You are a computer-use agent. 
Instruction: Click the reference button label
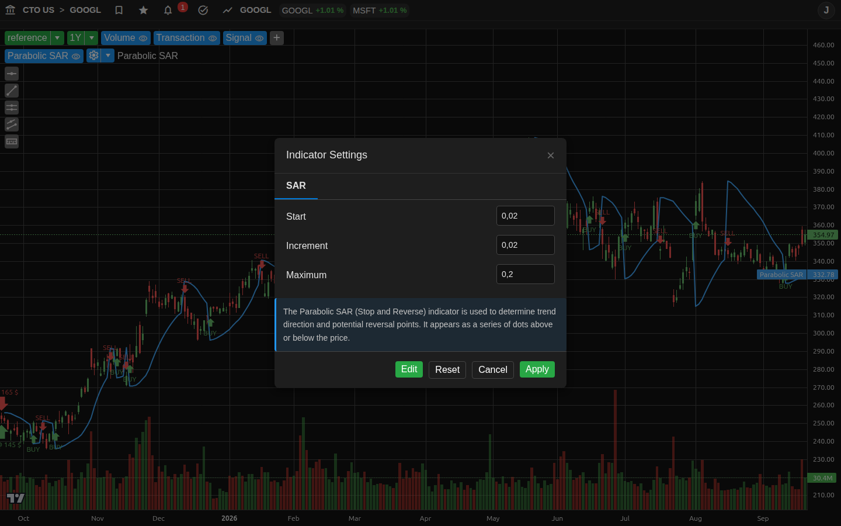[27, 38]
